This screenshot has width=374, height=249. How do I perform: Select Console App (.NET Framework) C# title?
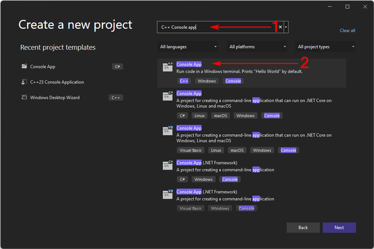pyautogui.click(x=207, y=163)
